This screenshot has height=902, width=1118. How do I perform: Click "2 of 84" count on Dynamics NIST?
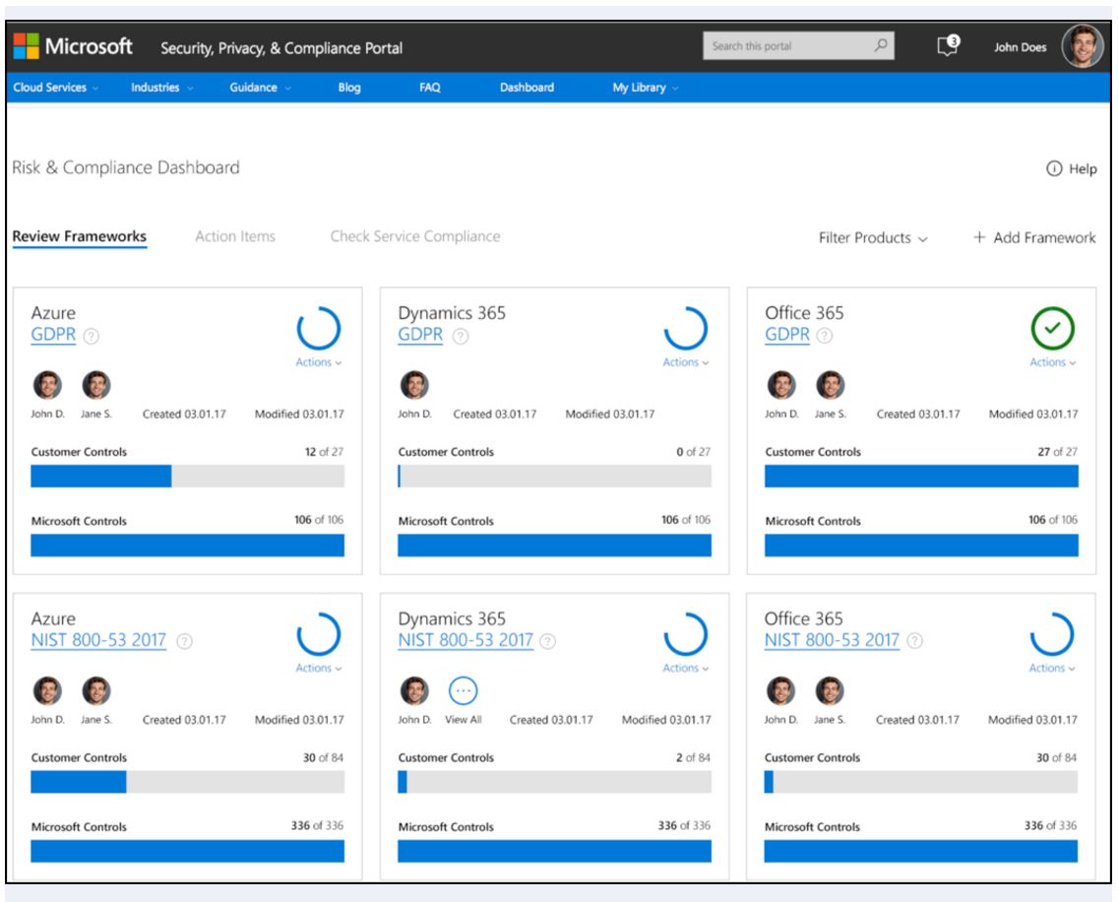coord(693,757)
